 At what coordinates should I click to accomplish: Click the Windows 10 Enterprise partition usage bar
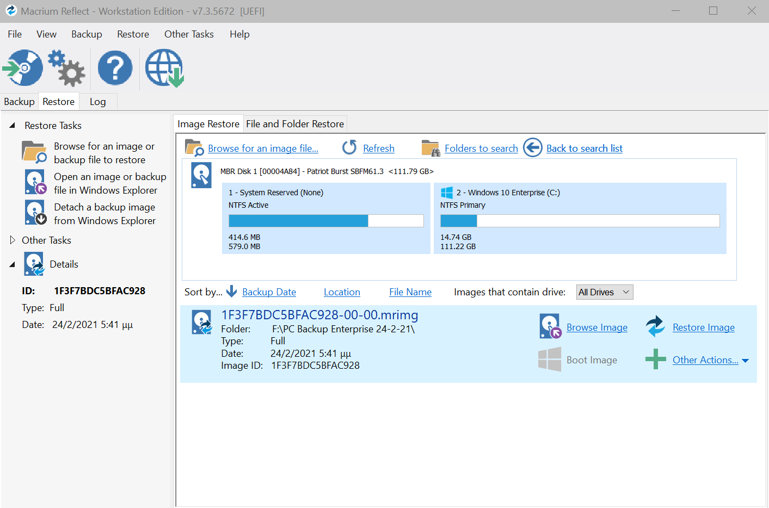coord(580,220)
